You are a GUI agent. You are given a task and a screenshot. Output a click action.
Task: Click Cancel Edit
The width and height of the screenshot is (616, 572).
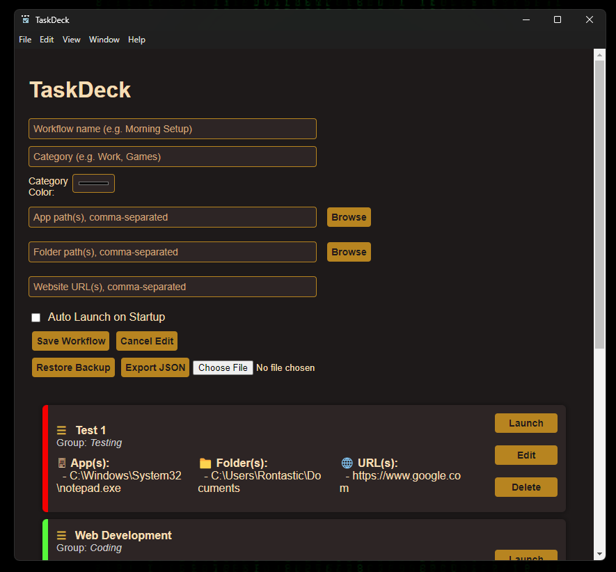click(x=146, y=341)
